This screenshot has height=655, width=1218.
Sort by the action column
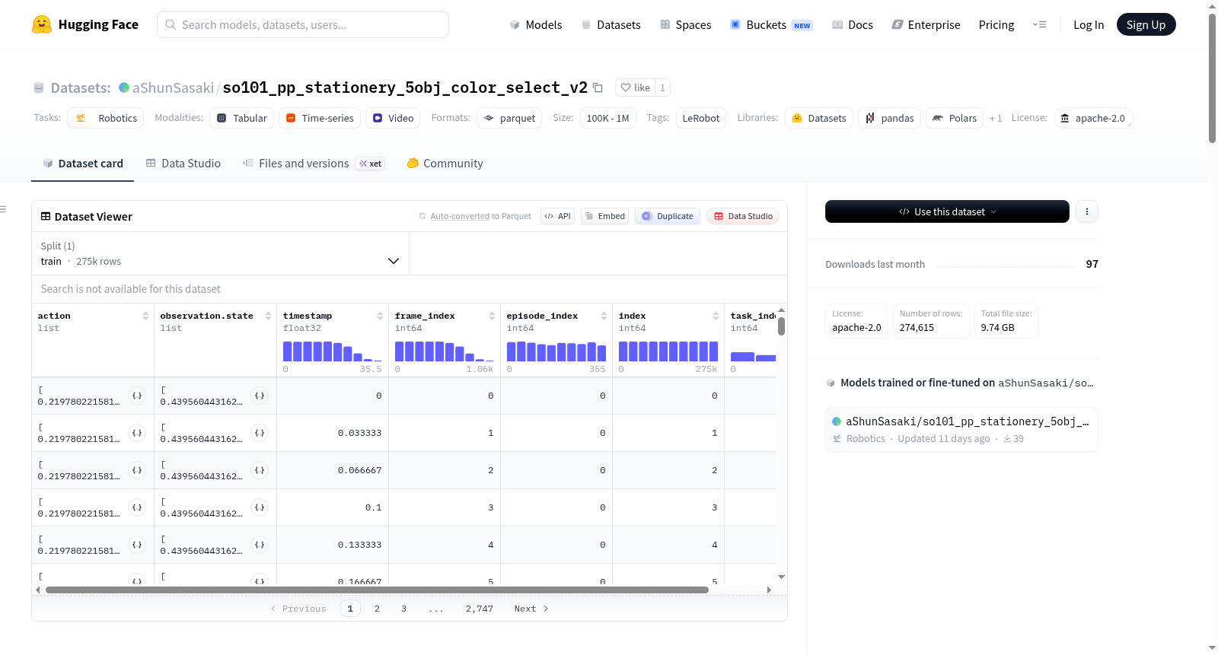click(145, 316)
